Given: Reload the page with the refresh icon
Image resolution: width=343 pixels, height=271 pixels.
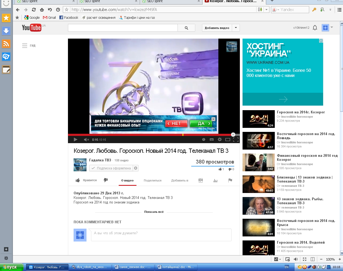Looking at the screenshot, I should [x=34, y=10].
